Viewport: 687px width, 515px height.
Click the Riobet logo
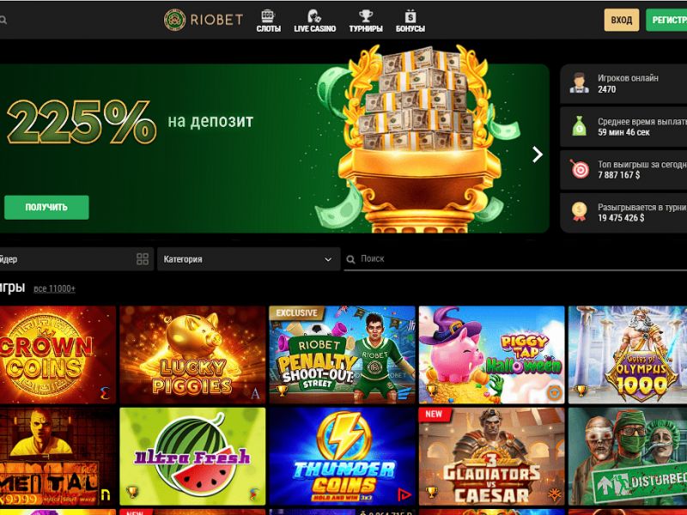pyautogui.click(x=204, y=20)
